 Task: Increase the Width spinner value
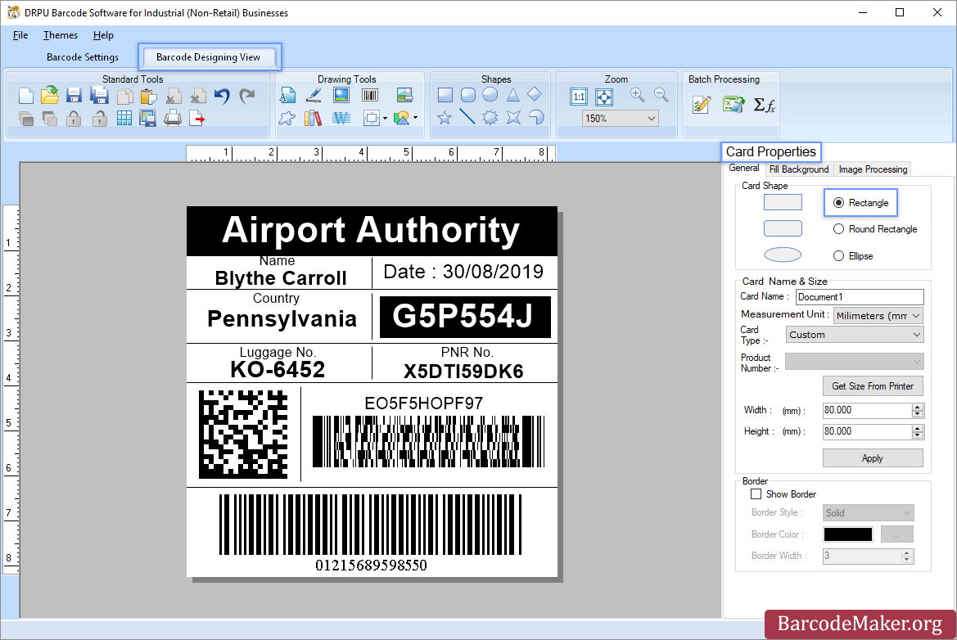tap(918, 407)
